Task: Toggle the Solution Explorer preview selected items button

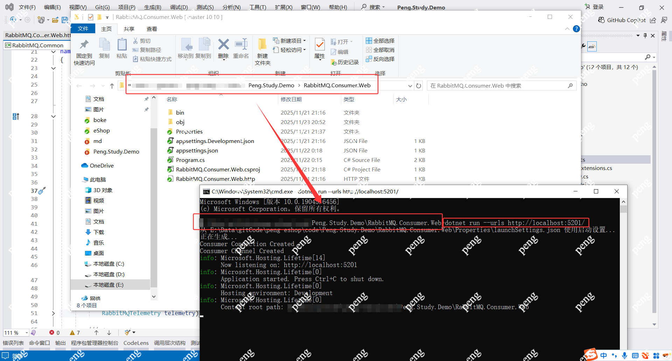Action: pyautogui.click(x=592, y=46)
